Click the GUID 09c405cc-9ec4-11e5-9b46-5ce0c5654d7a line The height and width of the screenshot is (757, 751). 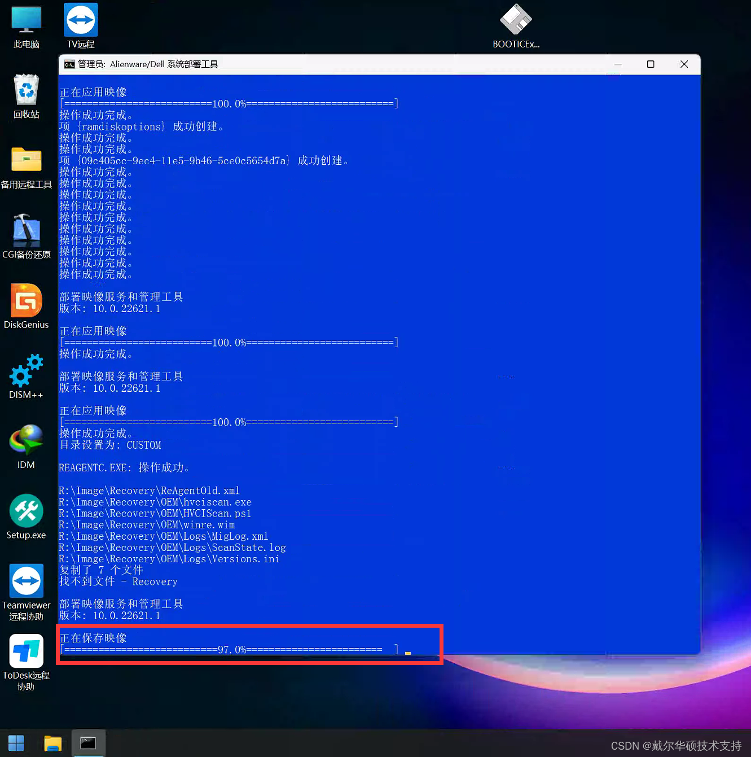(x=204, y=161)
